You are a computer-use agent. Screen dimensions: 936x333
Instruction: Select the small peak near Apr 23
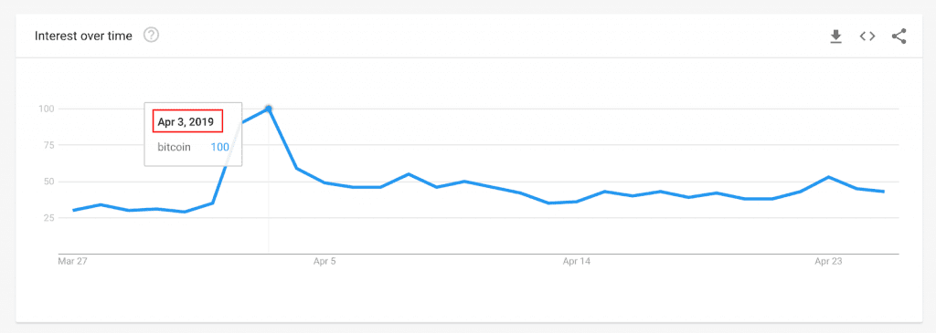pos(828,177)
